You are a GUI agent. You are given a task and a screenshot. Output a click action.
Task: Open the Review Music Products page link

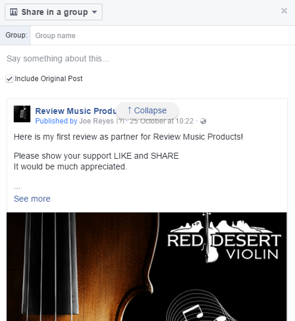tap(76, 111)
